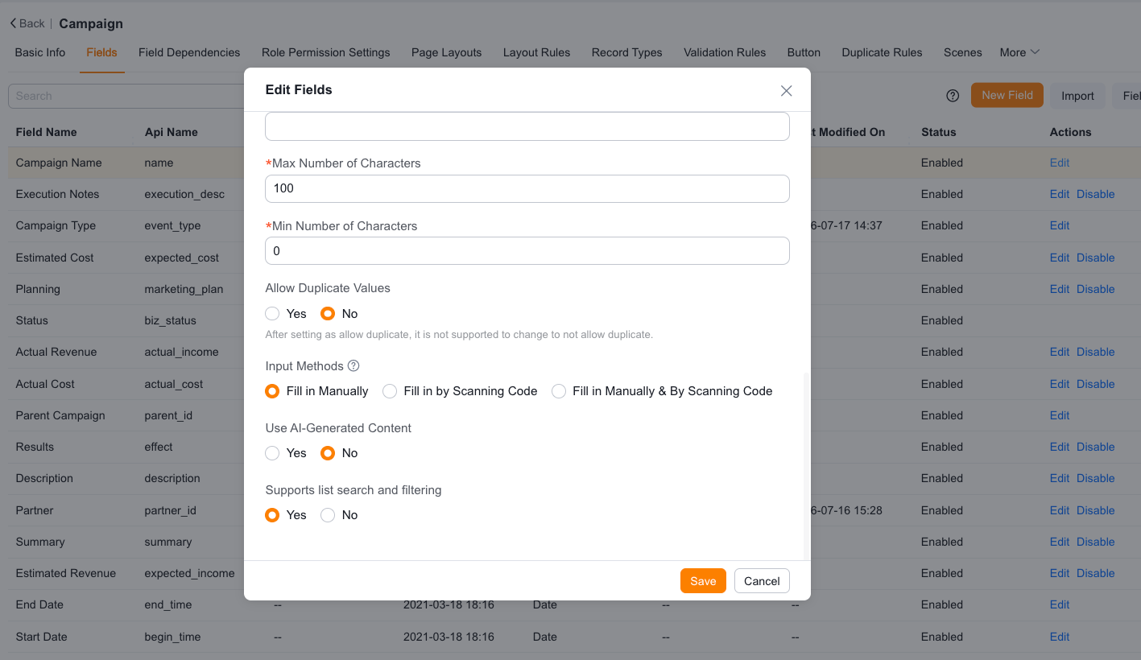Image resolution: width=1141 pixels, height=660 pixels.
Task: Choose Fill in Manually & By Scanning Code
Action: coord(559,391)
